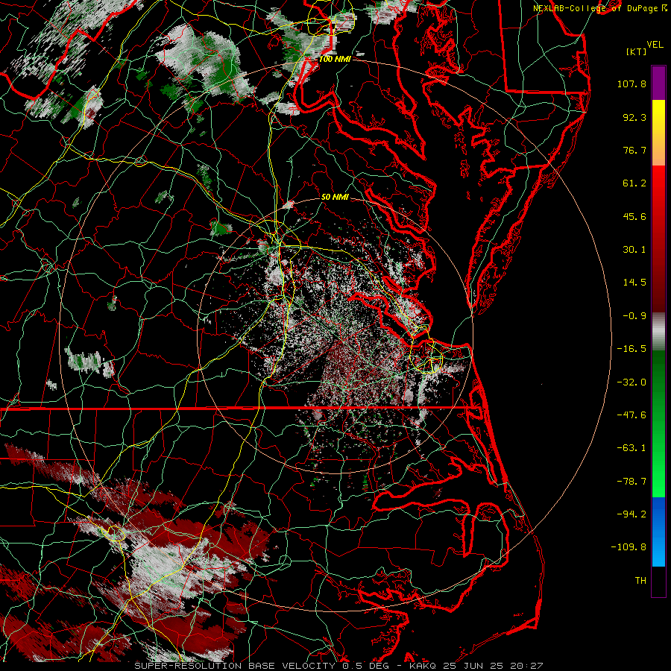Click the 30.1 scale value
Screen dimensions: 671x671
tap(634, 250)
